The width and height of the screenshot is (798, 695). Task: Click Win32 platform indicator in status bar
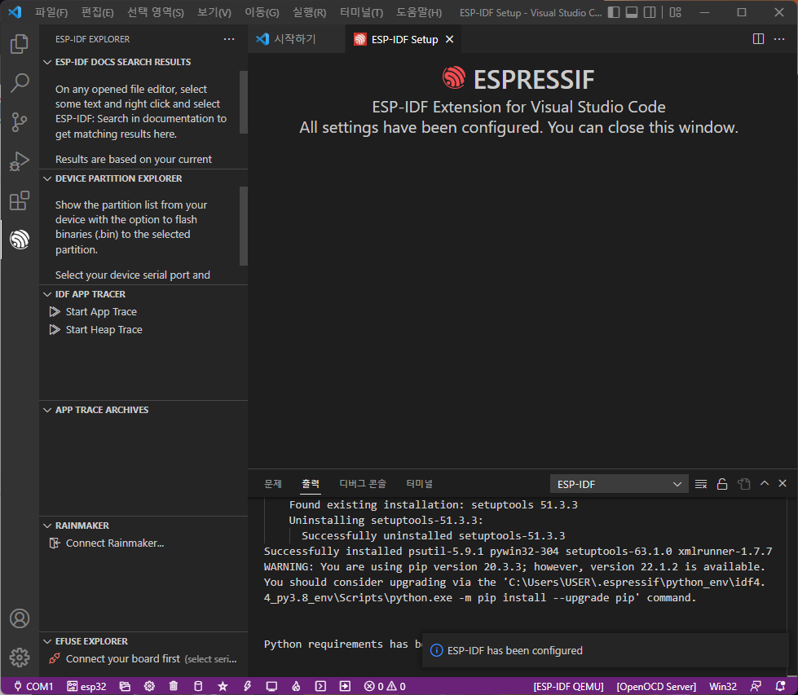click(x=723, y=686)
